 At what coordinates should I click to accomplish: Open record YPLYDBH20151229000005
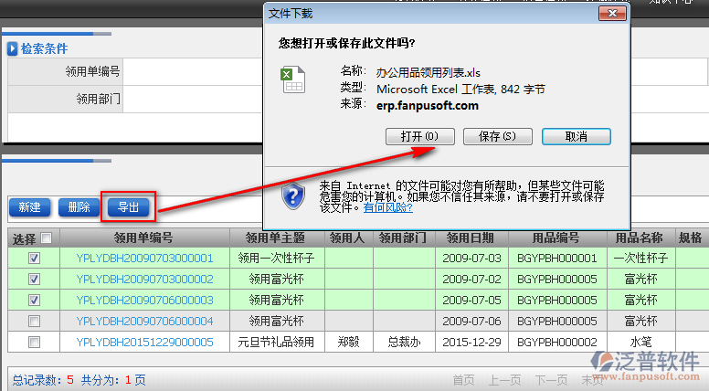[144, 343]
